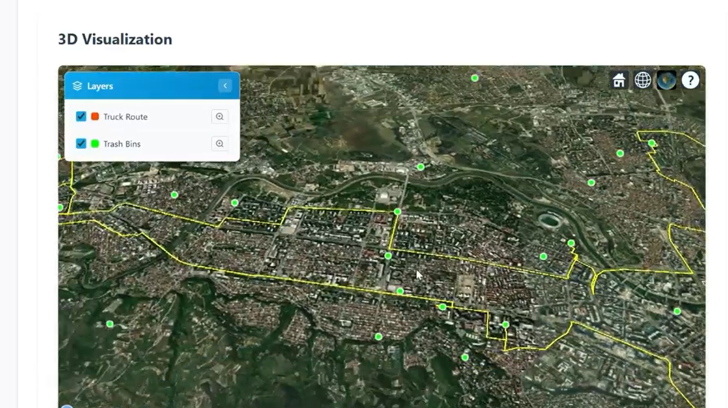Open the scene mode globe picker

click(643, 80)
